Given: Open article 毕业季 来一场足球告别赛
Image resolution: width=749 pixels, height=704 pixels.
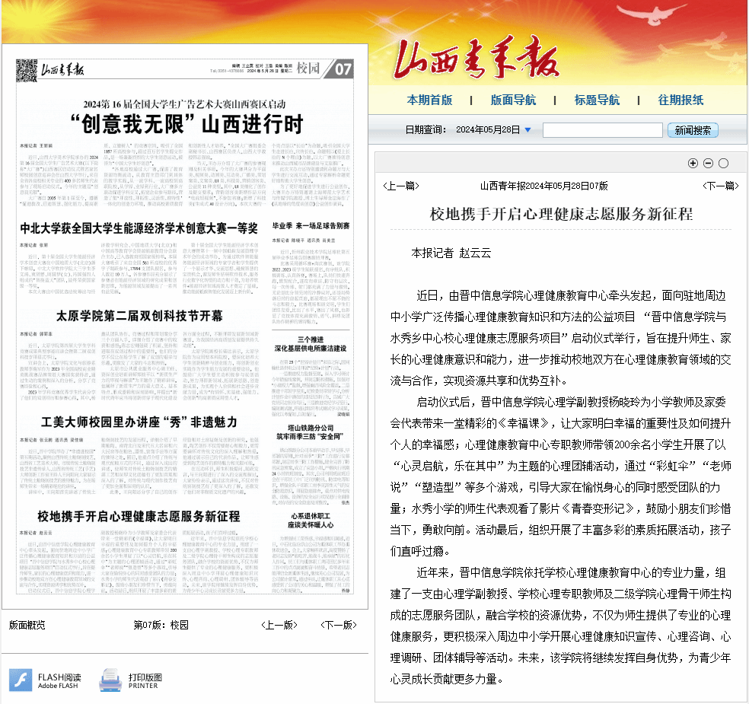Looking at the screenshot, I should coord(311,225).
